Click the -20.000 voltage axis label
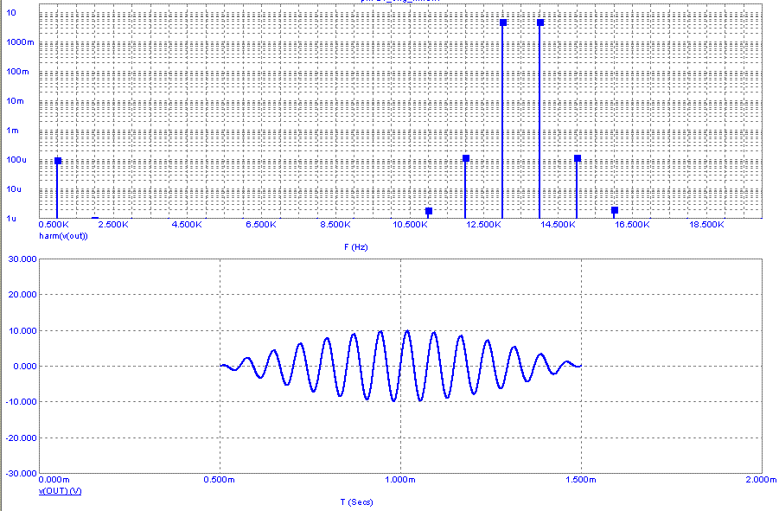779x511 pixels. [22, 438]
